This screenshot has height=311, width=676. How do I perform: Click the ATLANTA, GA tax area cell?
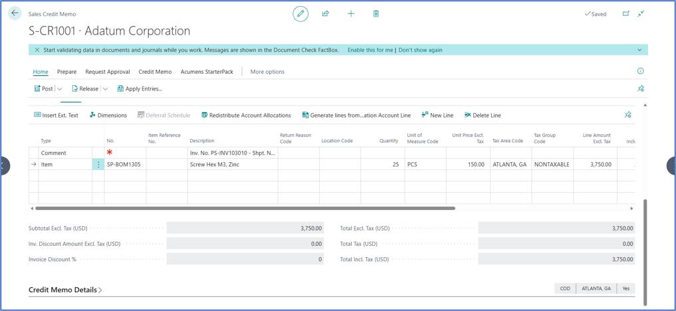click(510, 165)
